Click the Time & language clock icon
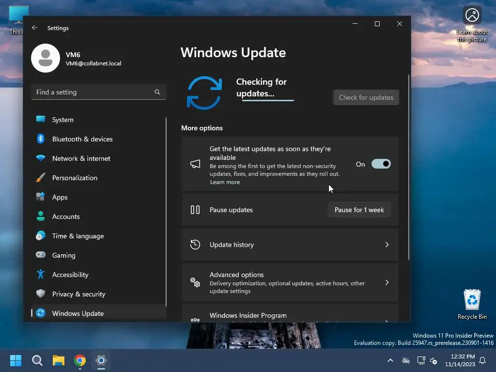This screenshot has height=372, width=496. tap(41, 236)
